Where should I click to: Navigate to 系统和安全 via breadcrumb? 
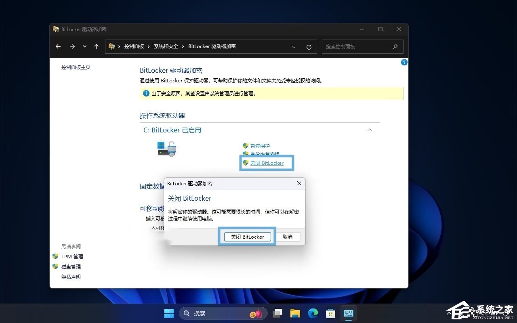pyautogui.click(x=166, y=46)
